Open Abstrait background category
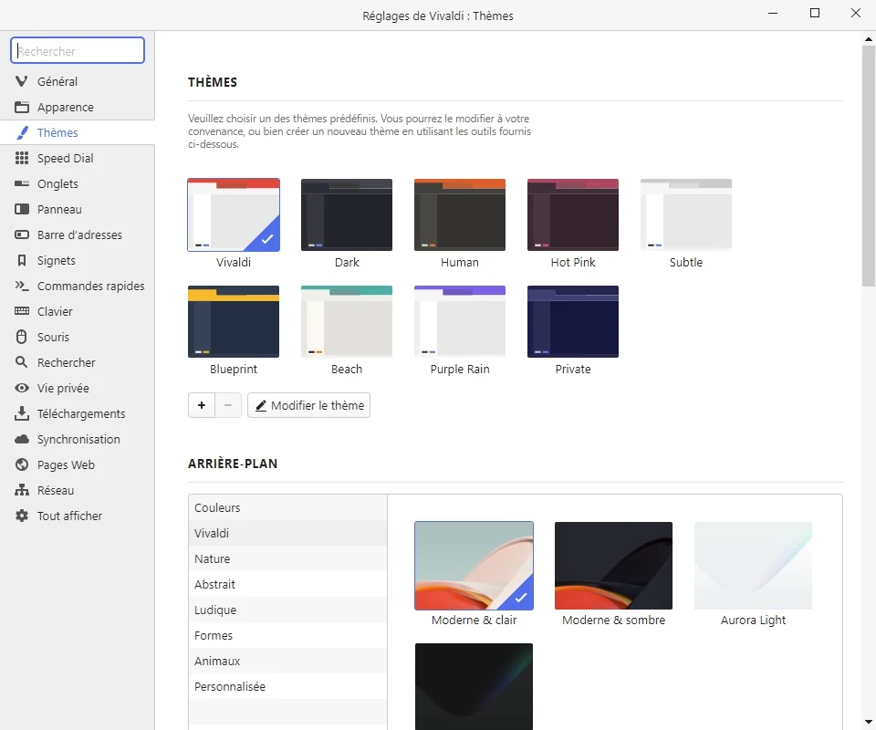 coord(287,584)
